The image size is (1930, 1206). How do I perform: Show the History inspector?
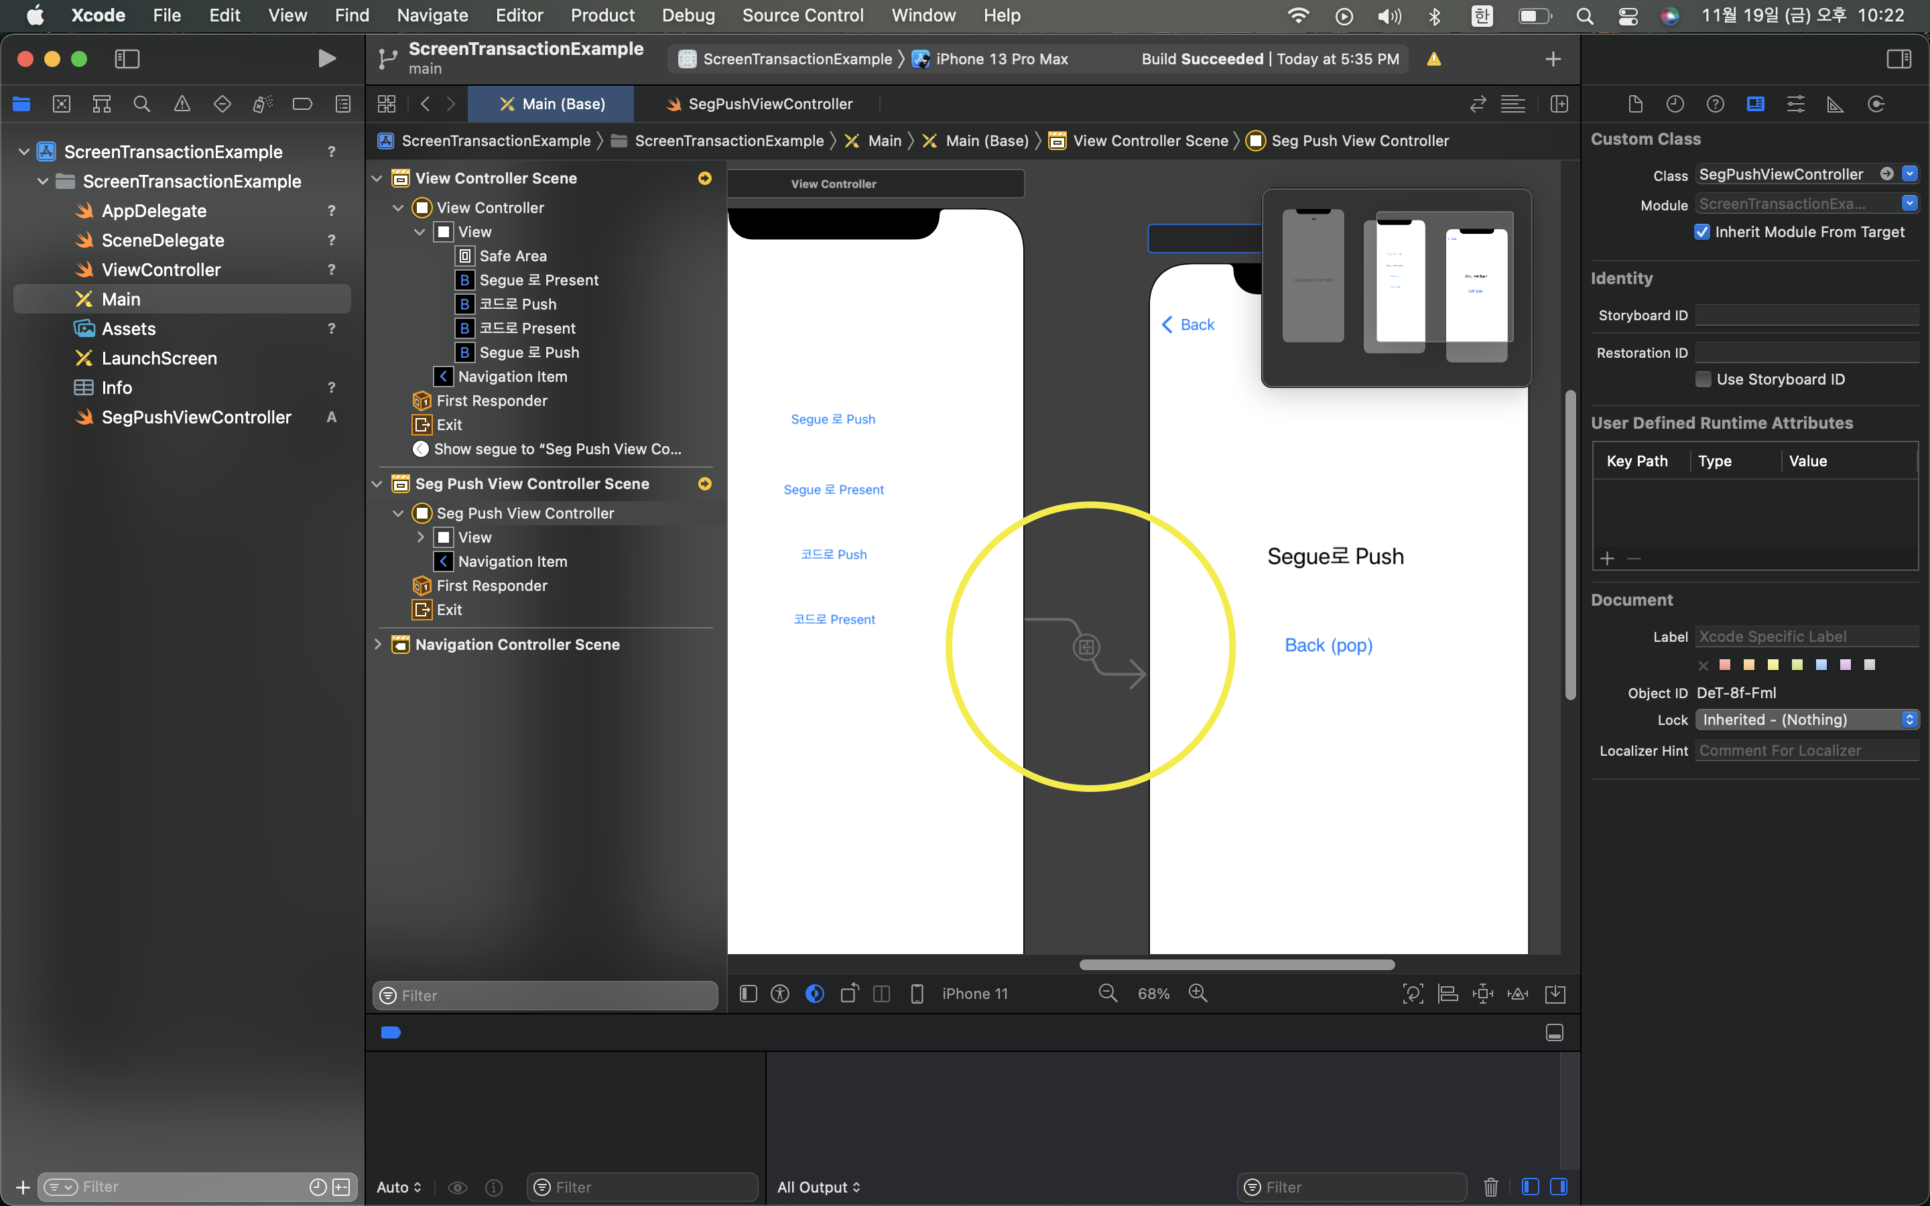[1675, 104]
